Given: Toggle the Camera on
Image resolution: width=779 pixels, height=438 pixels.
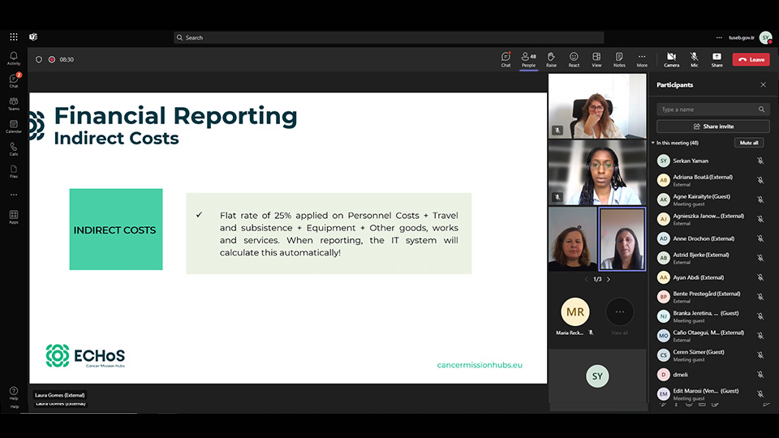Looking at the screenshot, I should tap(671, 59).
